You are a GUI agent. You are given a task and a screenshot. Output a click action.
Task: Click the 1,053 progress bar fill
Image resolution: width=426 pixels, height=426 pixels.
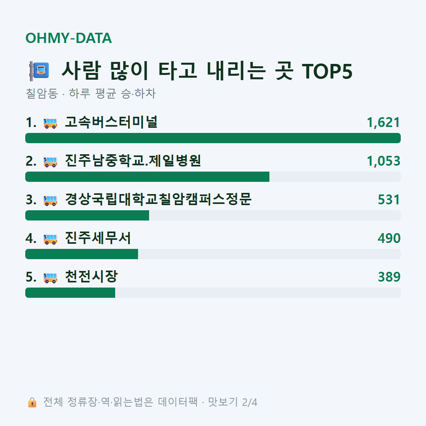point(147,177)
